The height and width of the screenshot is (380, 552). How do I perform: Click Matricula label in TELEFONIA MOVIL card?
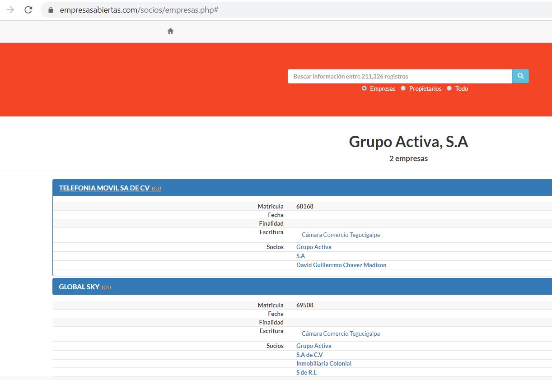tap(271, 206)
